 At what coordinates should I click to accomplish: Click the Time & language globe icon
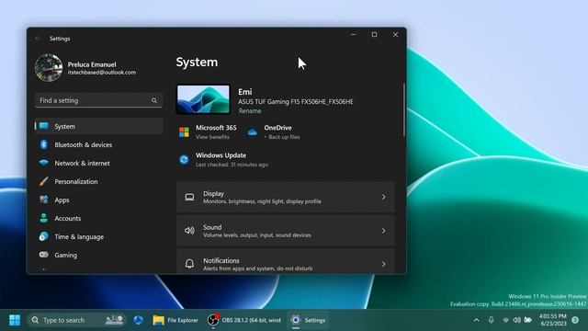(x=44, y=236)
